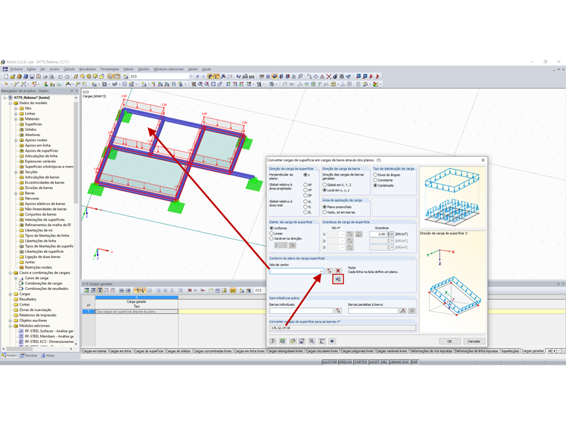Increase Grandeza value with stepper up arrow
Viewport: 566px width, 424px height.
(x=389, y=233)
